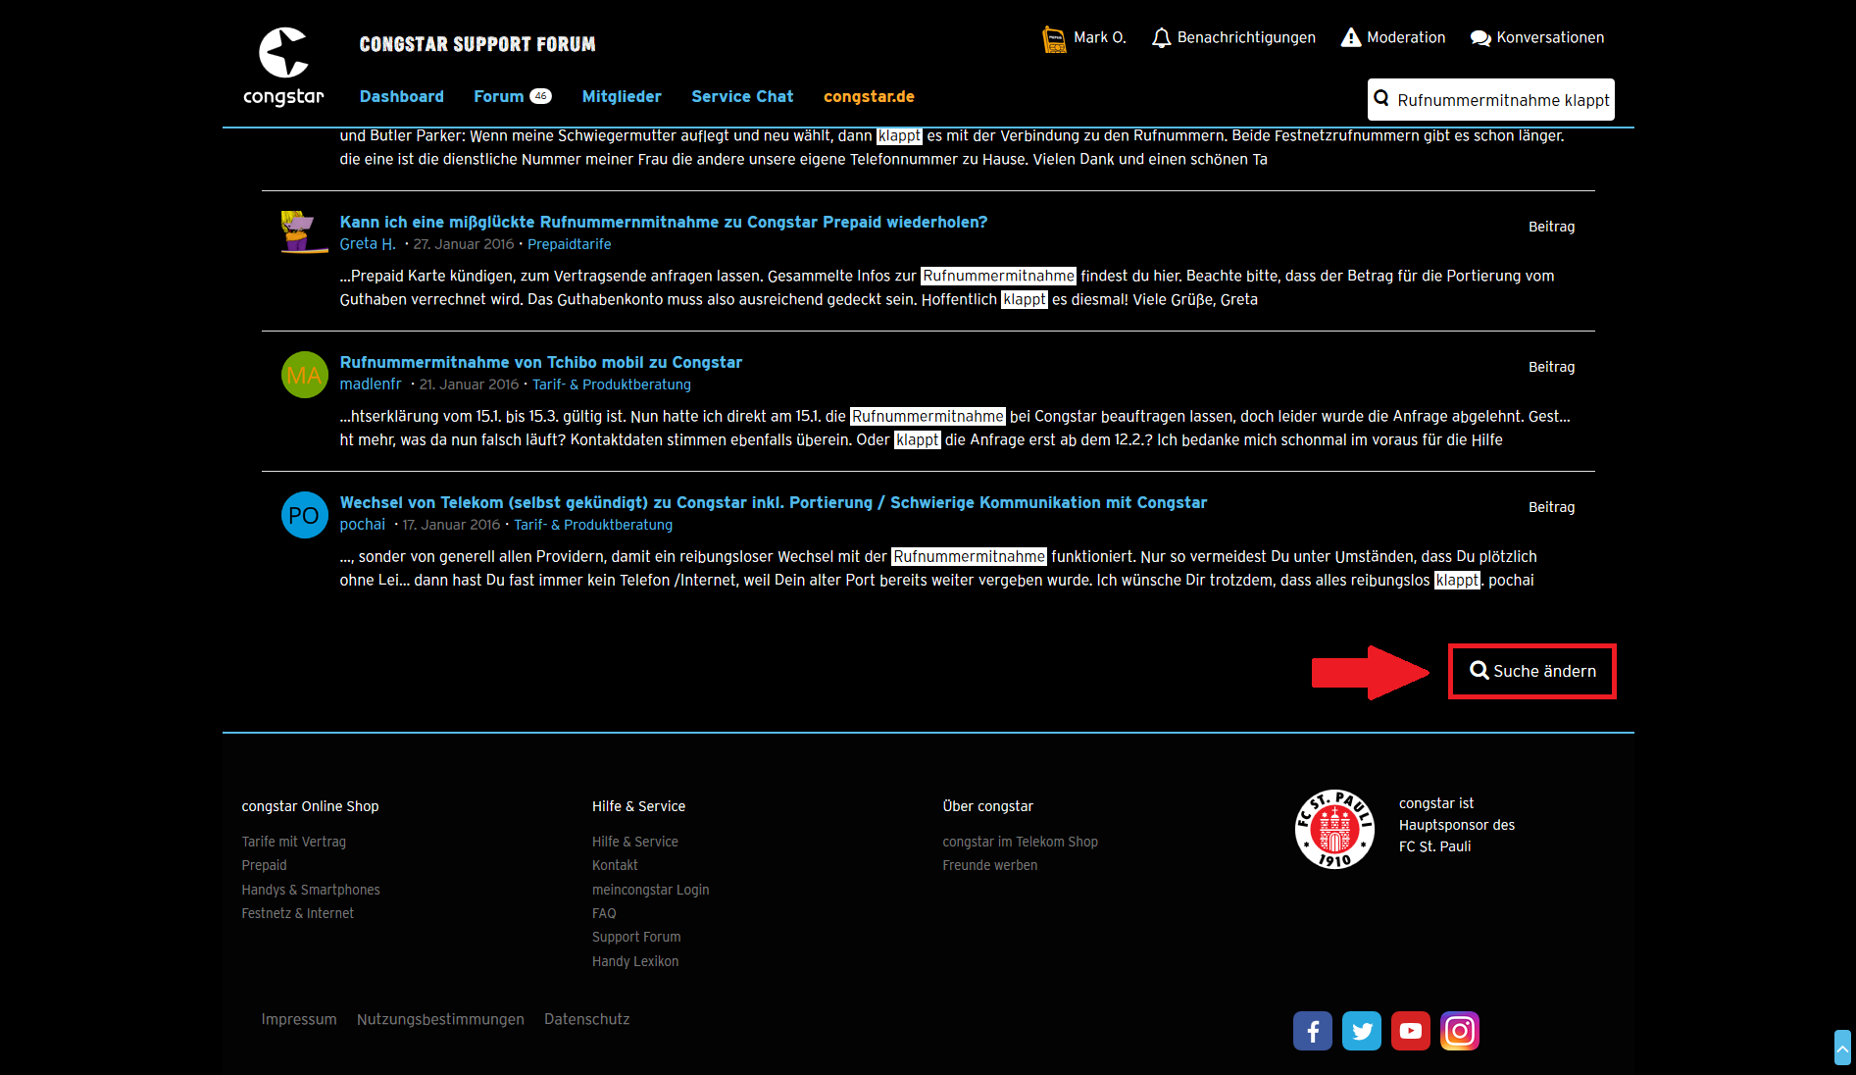Open Support Forum footer link

pyautogui.click(x=636, y=937)
